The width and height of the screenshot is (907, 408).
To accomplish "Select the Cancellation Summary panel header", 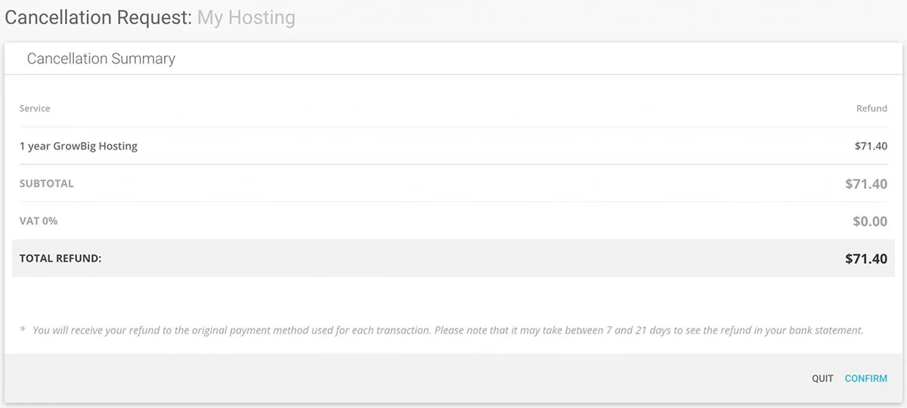I will pos(101,59).
